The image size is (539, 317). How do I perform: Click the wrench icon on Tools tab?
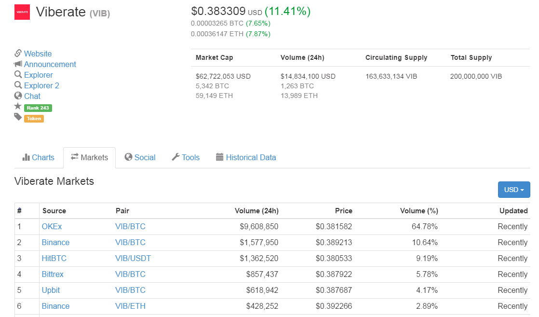coord(175,157)
